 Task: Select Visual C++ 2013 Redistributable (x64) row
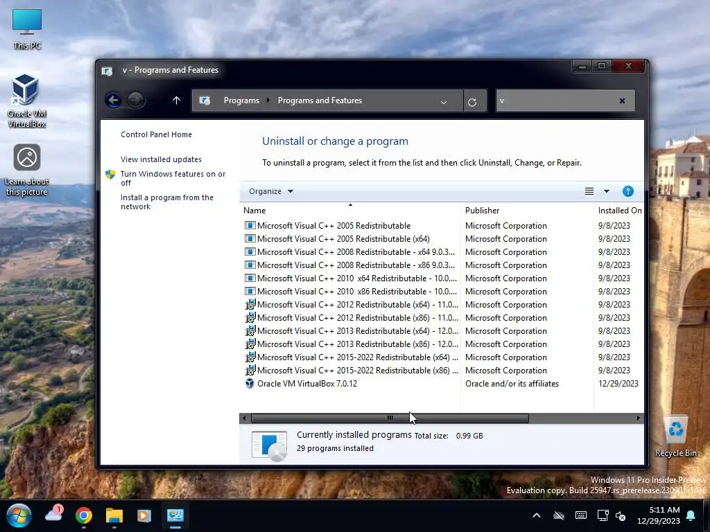442,330
